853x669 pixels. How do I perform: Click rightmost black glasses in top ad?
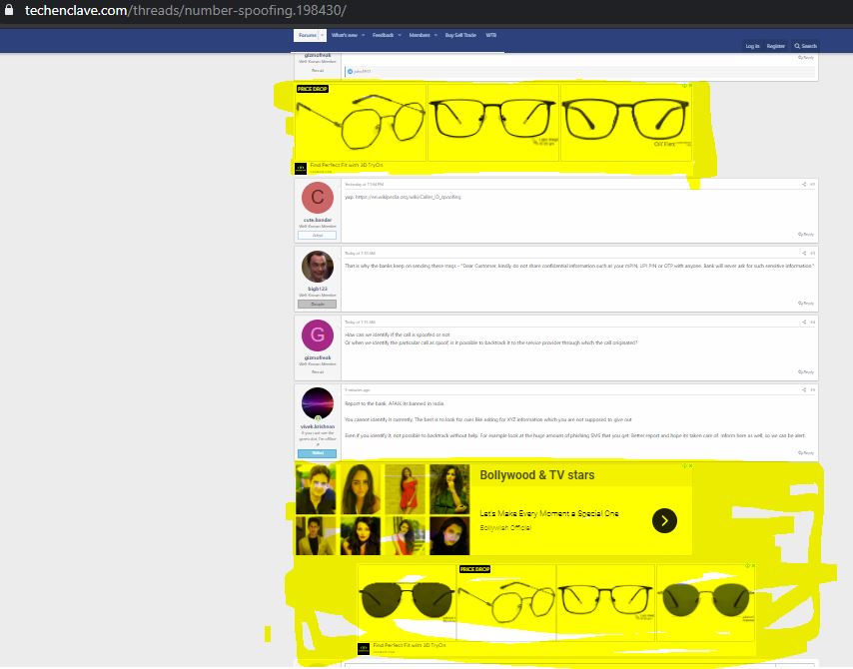(x=626, y=123)
